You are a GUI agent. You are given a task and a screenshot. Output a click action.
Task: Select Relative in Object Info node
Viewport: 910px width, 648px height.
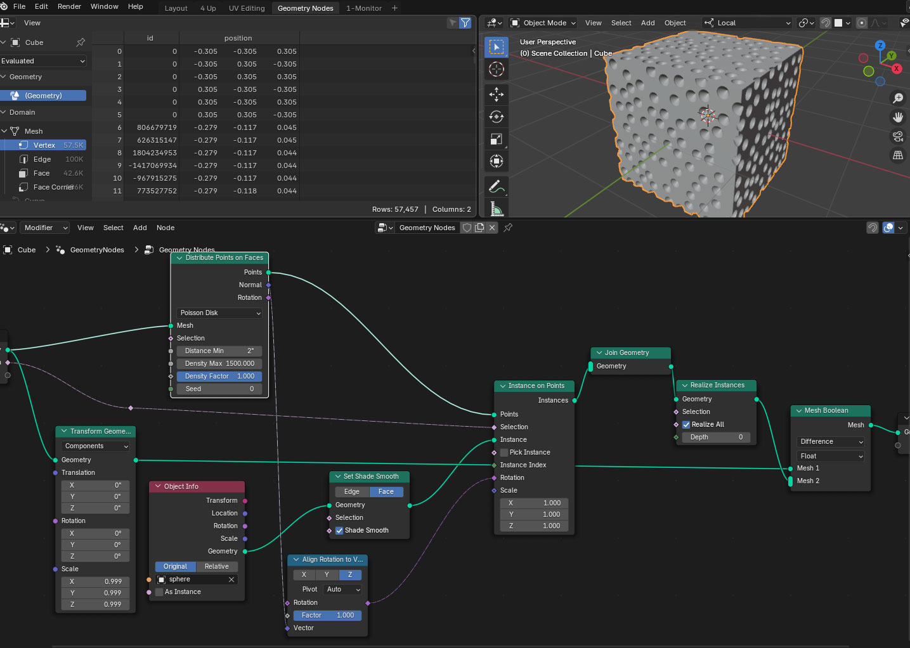click(216, 567)
